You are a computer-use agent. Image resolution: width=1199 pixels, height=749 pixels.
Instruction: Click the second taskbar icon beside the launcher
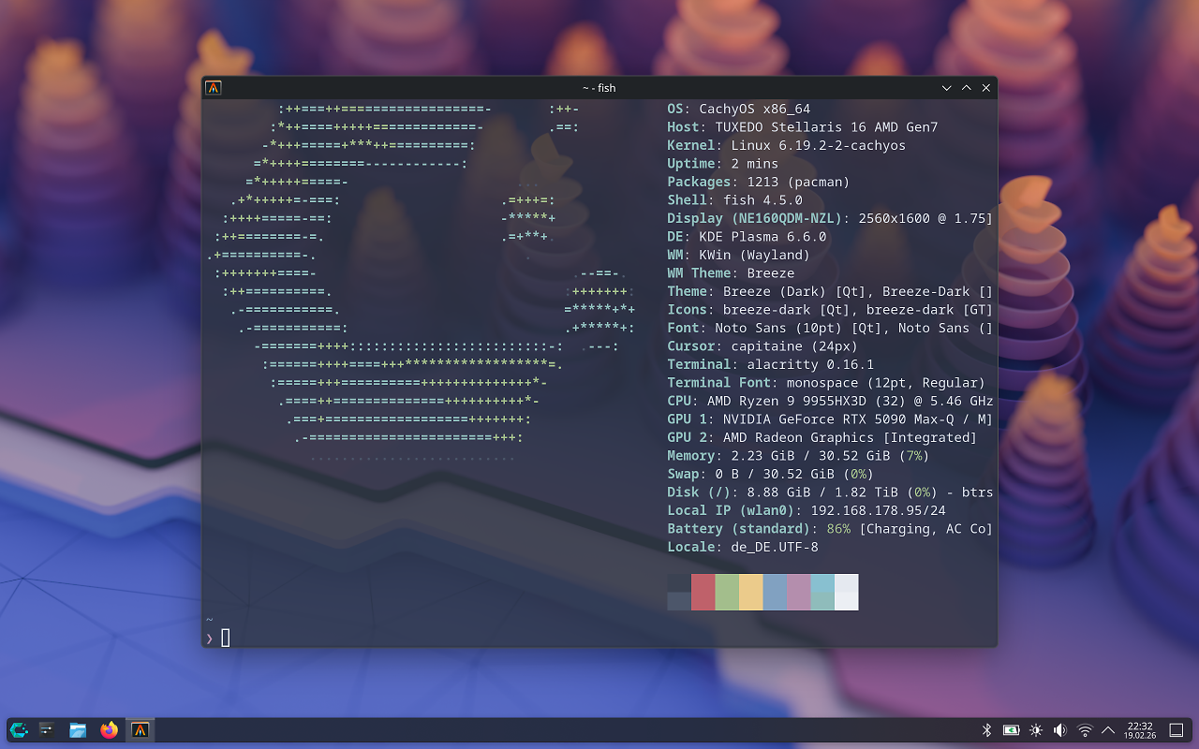(47, 729)
